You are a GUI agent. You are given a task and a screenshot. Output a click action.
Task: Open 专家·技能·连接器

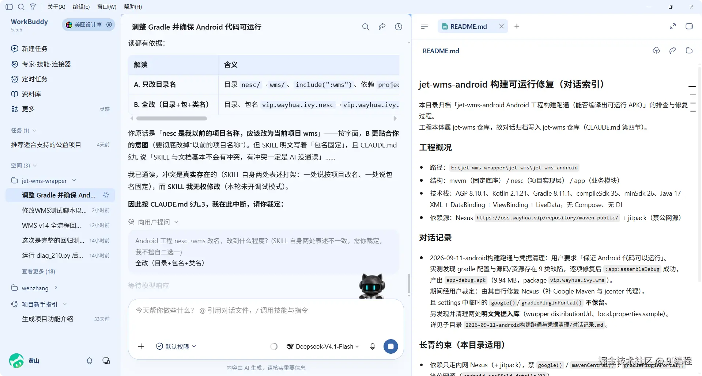(41, 64)
